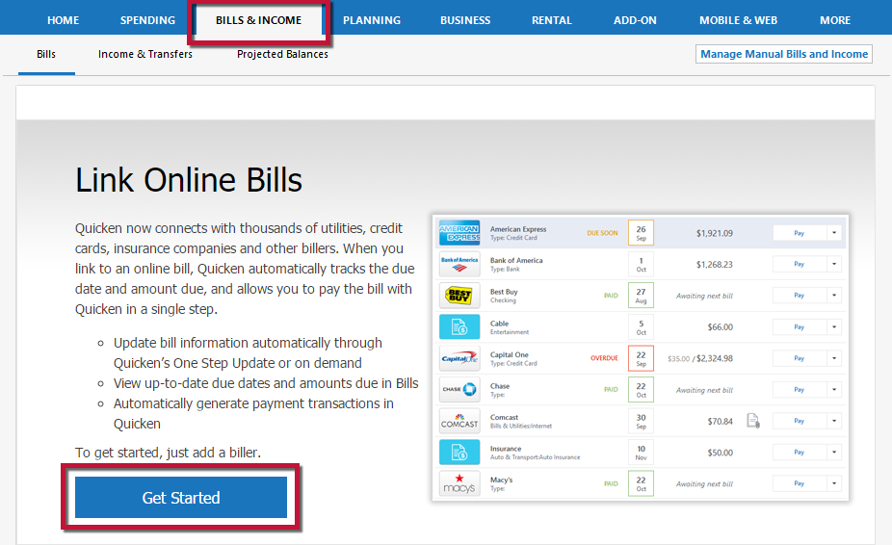Click the 27 Aug due date box
Viewport: 892px width, 545px height.
tap(642, 296)
